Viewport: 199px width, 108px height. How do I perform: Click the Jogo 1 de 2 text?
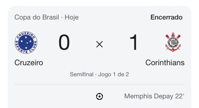(x=113, y=75)
